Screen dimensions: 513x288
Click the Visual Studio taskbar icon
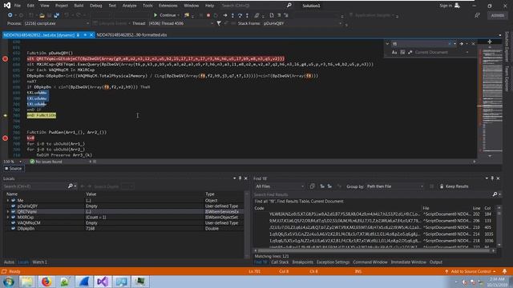tap(103, 282)
